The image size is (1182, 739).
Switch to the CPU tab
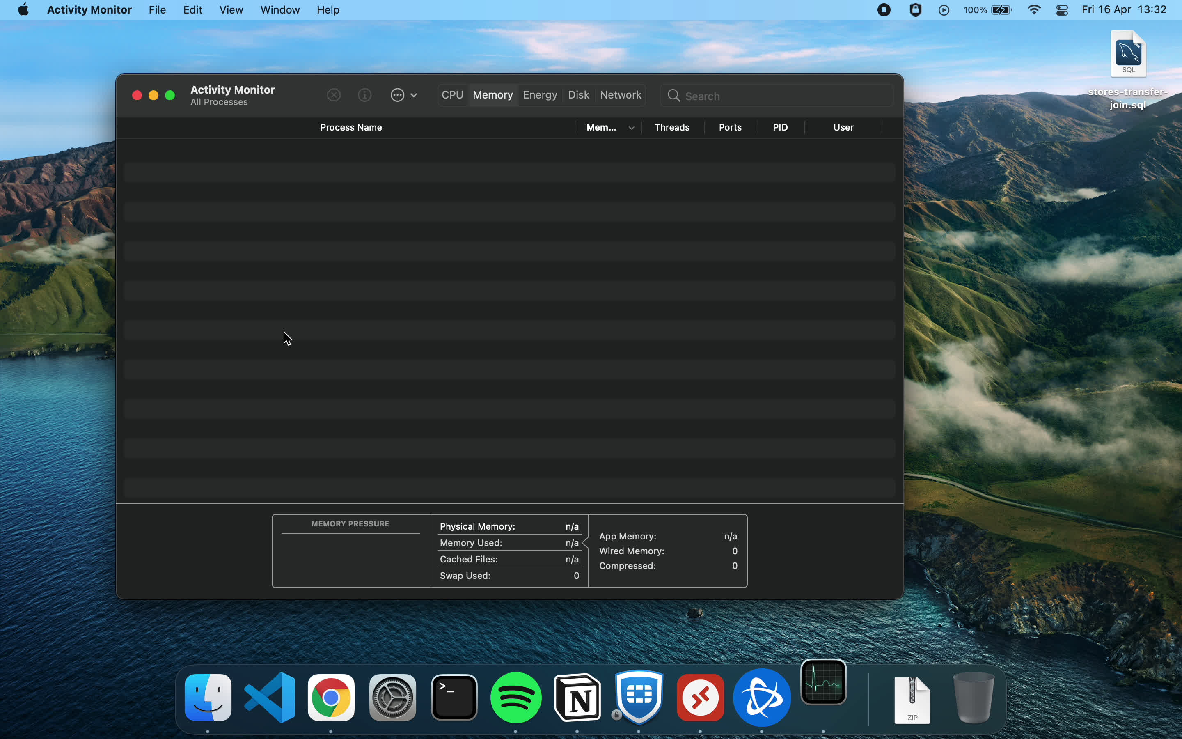(x=452, y=95)
